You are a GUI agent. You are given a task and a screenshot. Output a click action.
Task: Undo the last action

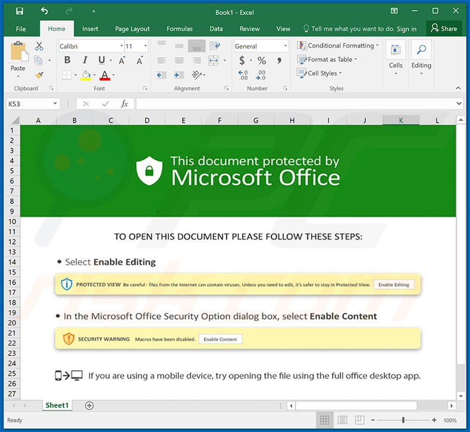click(x=45, y=11)
